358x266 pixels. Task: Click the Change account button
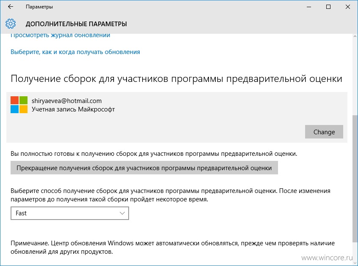tap(324, 132)
